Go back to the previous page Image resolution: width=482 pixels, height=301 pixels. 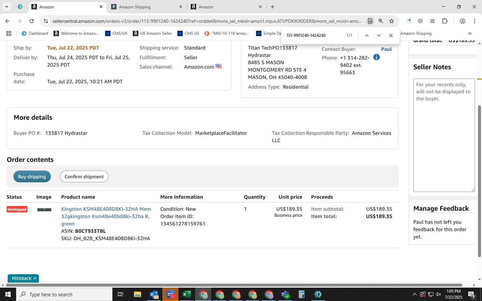point(7,21)
